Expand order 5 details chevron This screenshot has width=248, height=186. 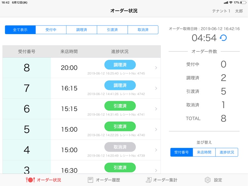(x=156, y=129)
